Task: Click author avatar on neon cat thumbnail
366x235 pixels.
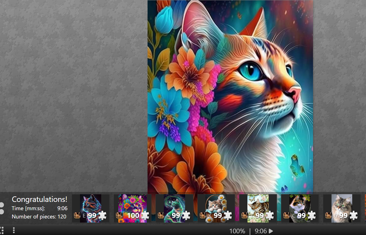Action: pyautogui.click(x=77, y=215)
